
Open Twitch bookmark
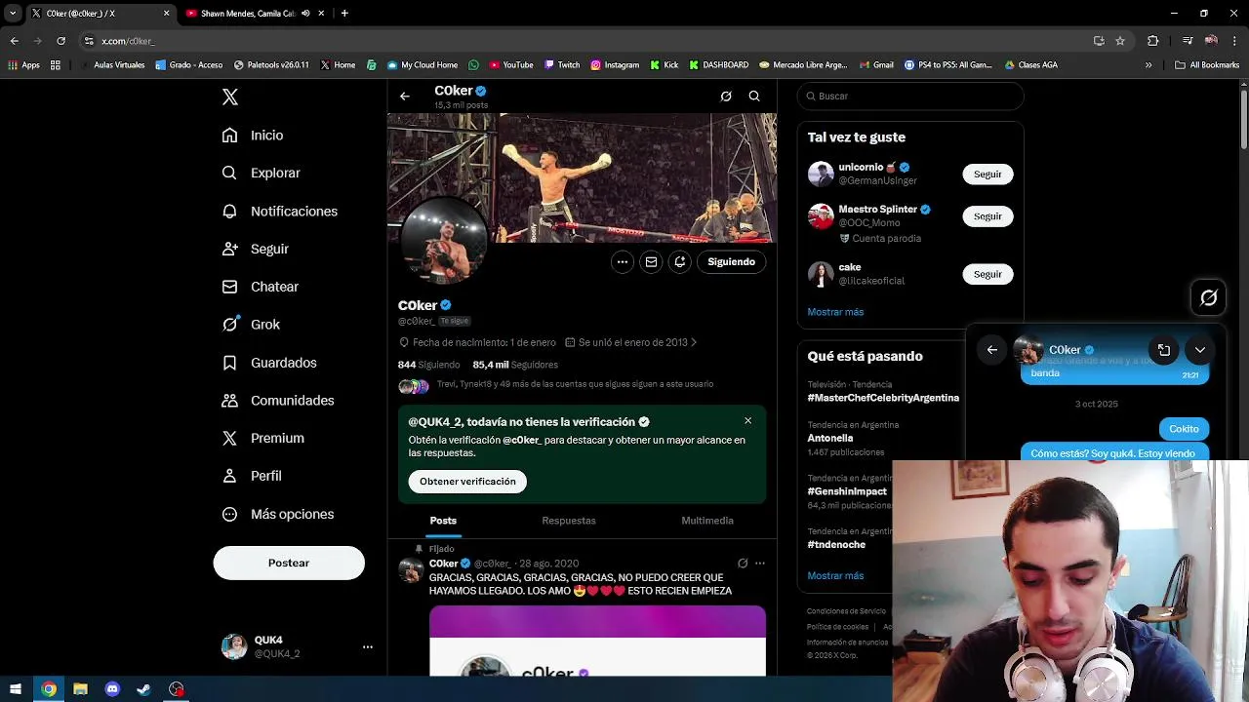click(562, 65)
